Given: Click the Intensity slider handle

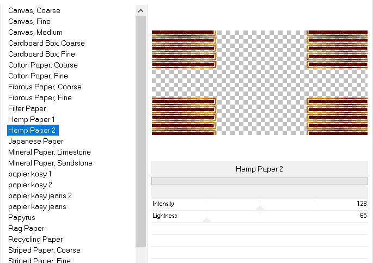Looking at the screenshot, I should pyautogui.click(x=260, y=208).
